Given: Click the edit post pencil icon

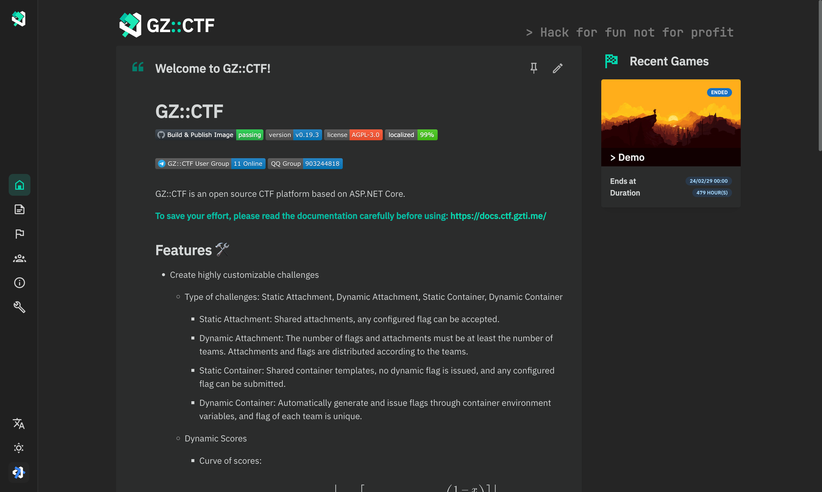Looking at the screenshot, I should (x=558, y=68).
